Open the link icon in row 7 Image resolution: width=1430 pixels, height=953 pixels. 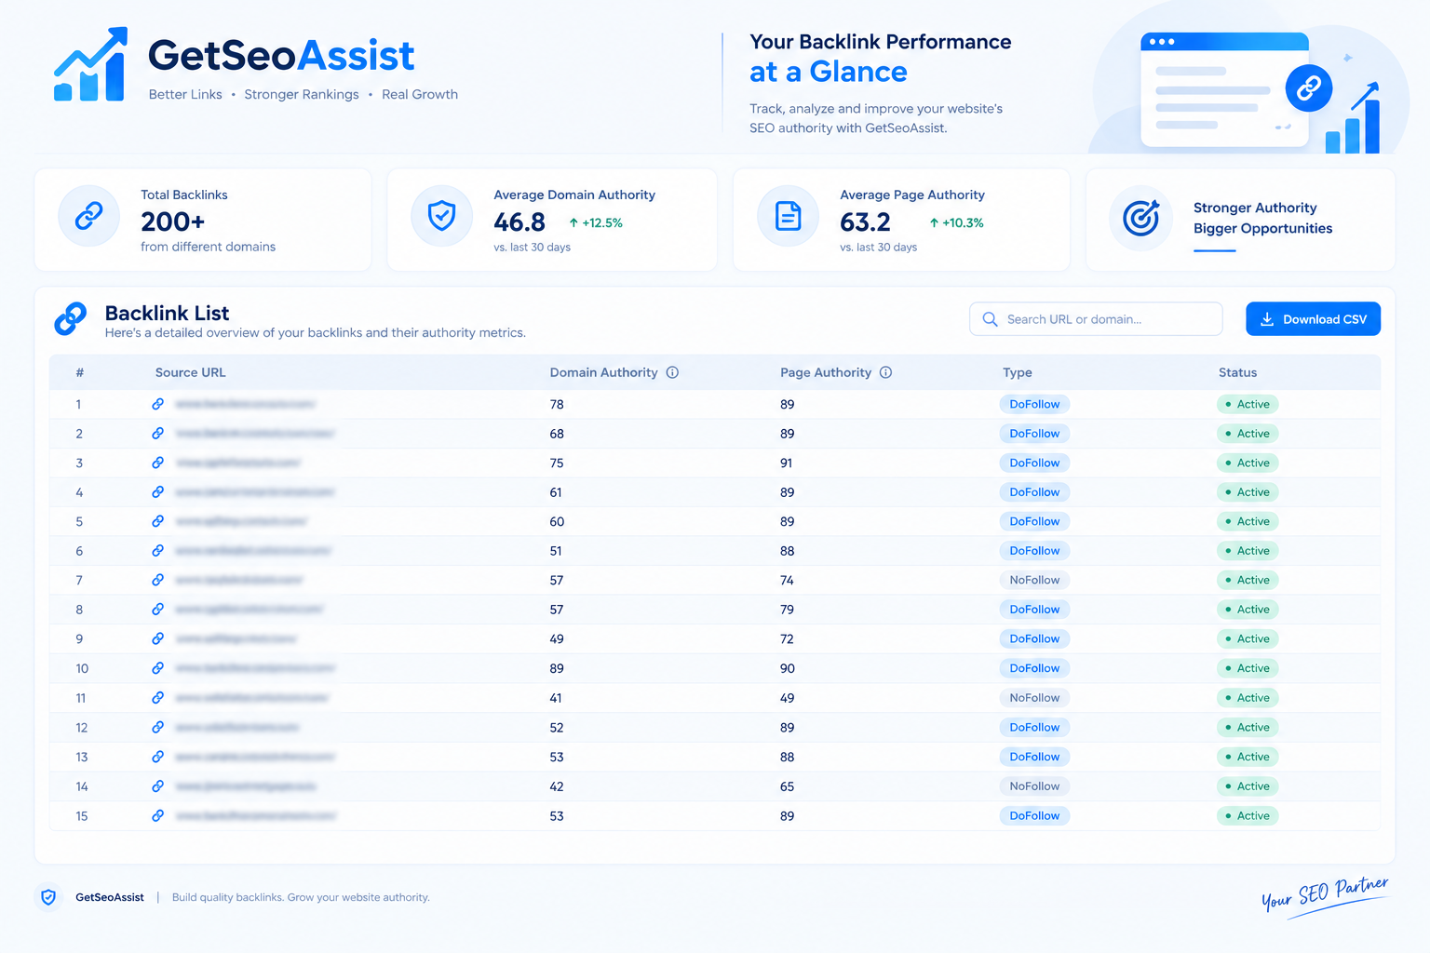(158, 580)
